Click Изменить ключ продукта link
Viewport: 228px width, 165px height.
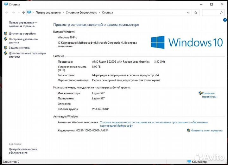206,130
